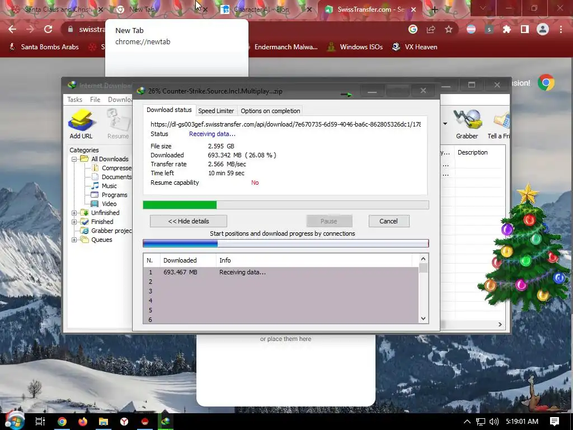Screen dimensions: 573x430
Task: Click the connections list scrollbar down arrow
Action: coord(423,319)
